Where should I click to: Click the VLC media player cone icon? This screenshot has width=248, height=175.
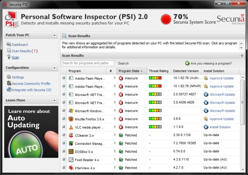71,127
